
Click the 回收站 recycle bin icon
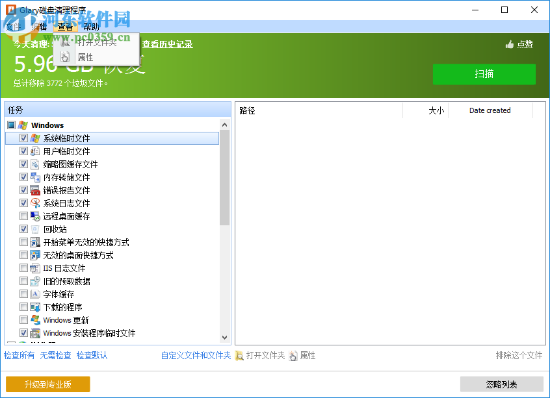tap(34, 229)
